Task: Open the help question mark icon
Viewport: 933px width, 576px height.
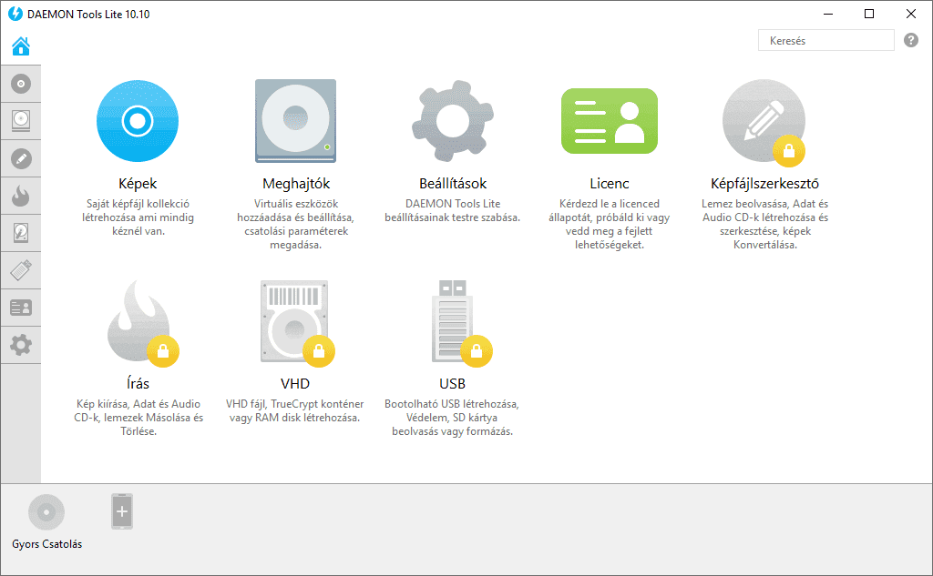Action: pos(911,40)
